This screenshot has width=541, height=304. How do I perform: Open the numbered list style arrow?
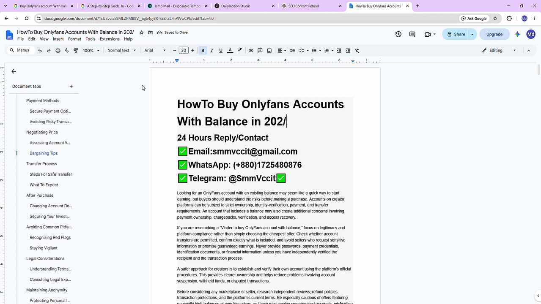point(332,50)
